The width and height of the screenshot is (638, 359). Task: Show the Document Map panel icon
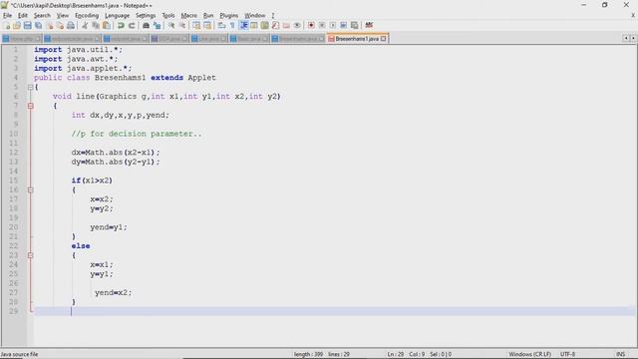point(264,25)
